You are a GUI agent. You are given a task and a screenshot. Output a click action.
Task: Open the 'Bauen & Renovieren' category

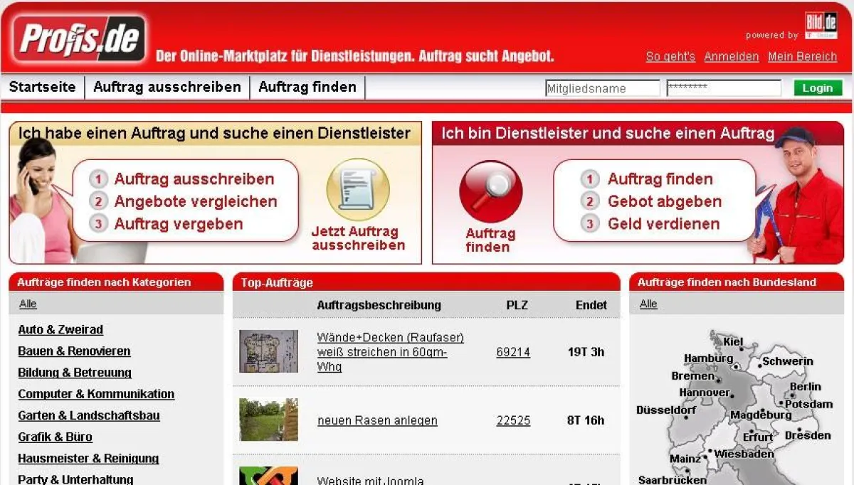(74, 351)
